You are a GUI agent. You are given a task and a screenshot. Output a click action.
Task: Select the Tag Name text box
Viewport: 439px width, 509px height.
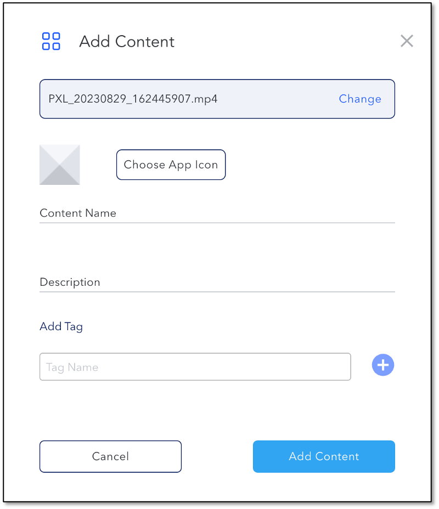(x=195, y=367)
